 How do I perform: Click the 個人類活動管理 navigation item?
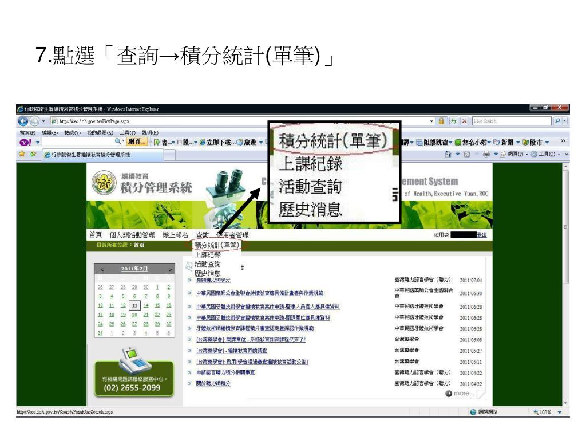(132, 235)
